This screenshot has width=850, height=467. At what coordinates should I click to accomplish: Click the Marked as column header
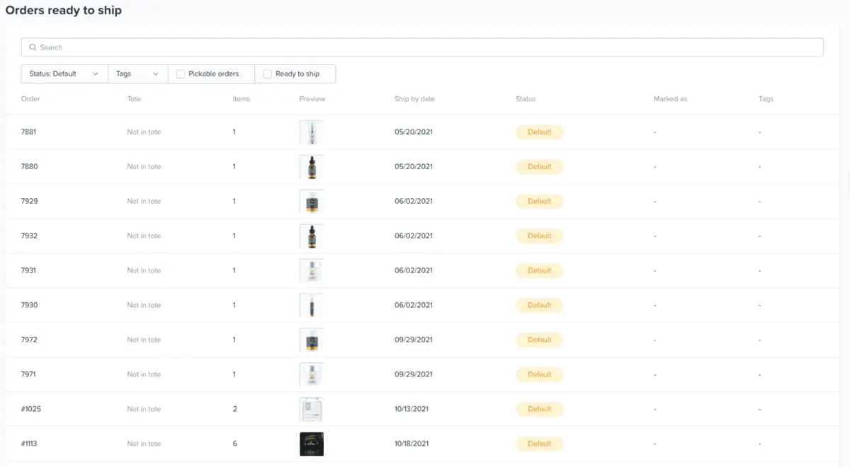pyautogui.click(x=670, y=99)
